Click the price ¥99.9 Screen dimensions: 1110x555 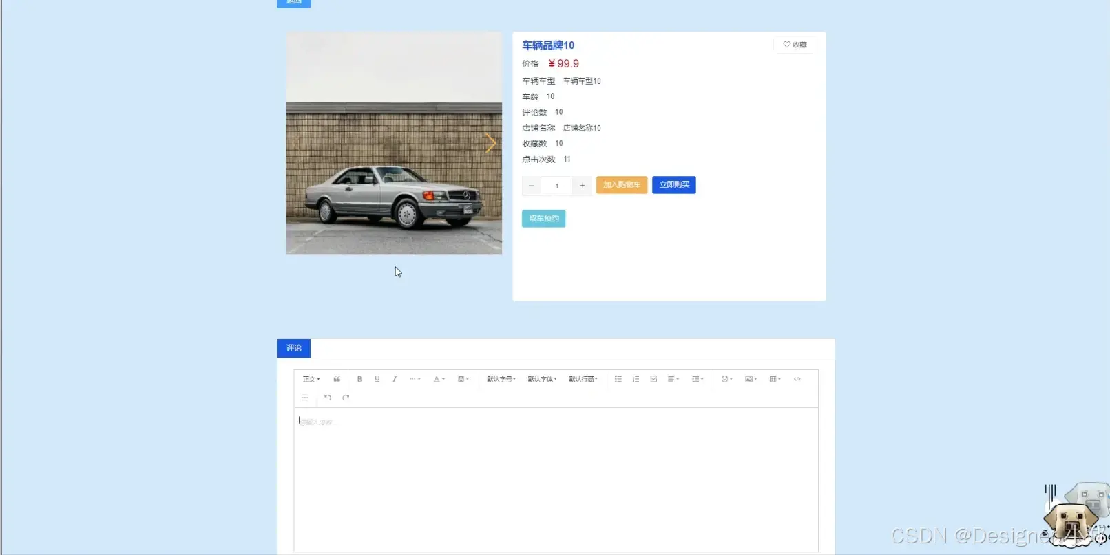(x=564, y=63)
